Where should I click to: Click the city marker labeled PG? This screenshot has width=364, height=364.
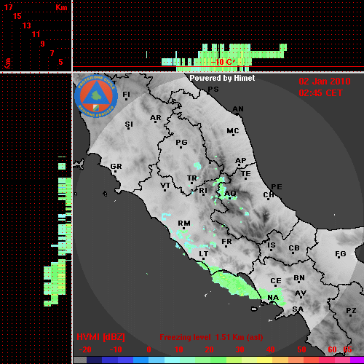181,143
